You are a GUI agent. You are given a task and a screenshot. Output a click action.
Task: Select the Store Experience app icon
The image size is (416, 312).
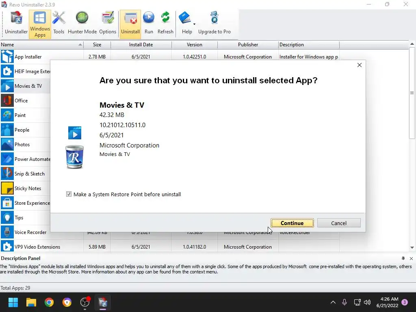[7, 203]
